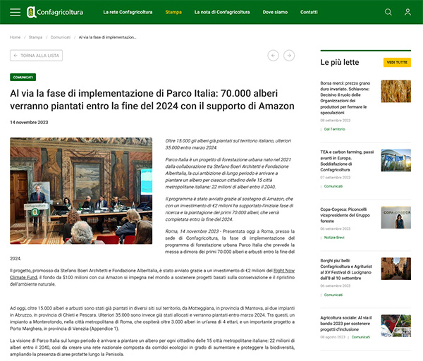Open Contatti menu item

click(x=309, y=12)
